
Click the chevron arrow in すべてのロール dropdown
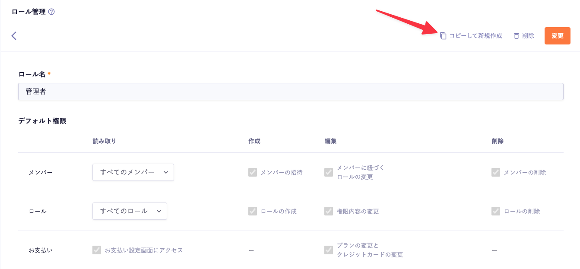pos(159,211)
